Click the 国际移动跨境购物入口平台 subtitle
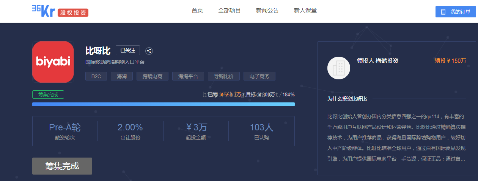Screen dimensions: 478x181 (x=115, y=62)
